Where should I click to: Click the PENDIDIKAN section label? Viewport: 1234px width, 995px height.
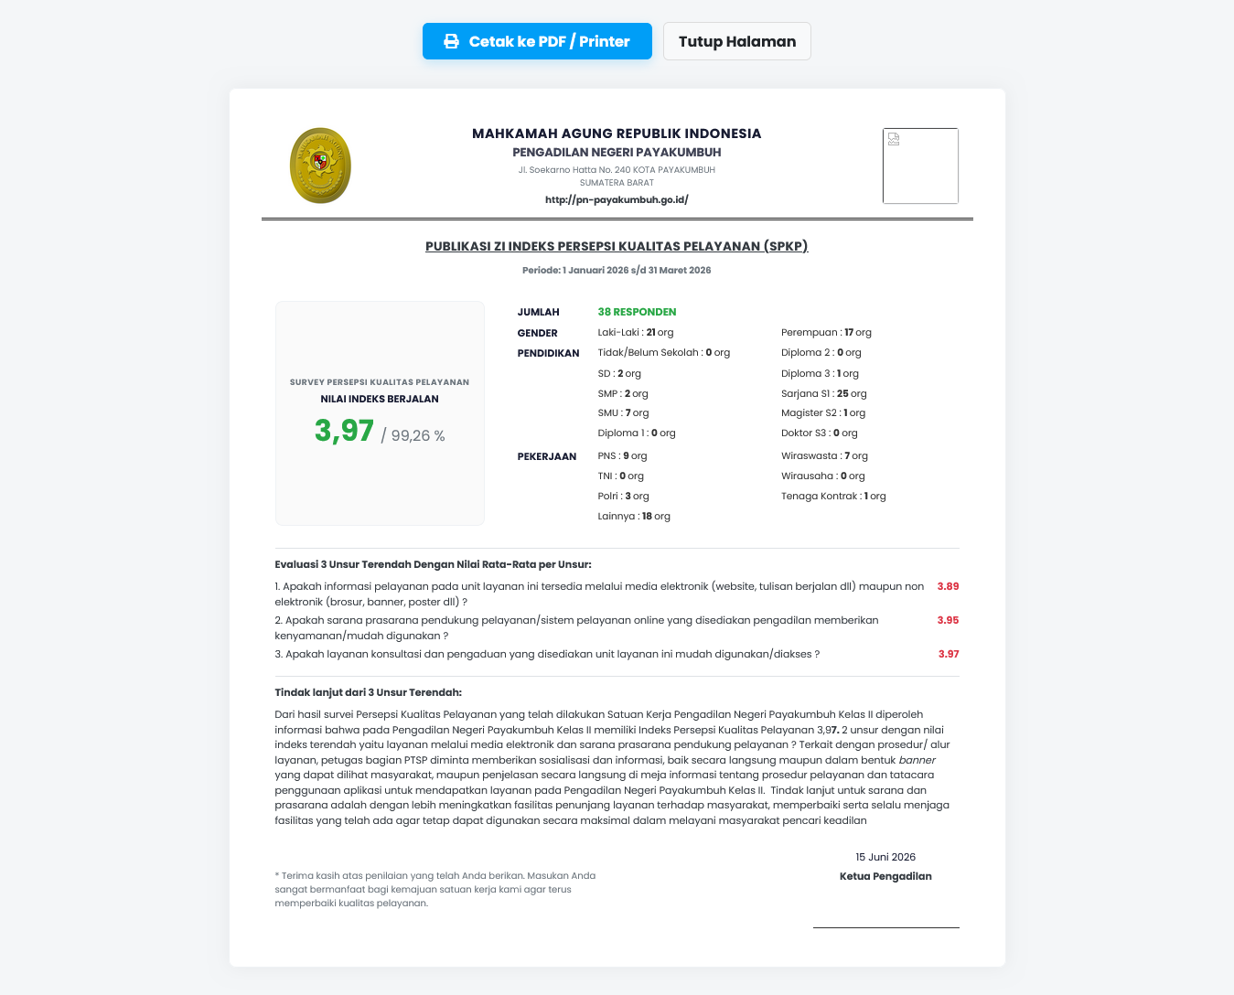click(x=548, y=353)
